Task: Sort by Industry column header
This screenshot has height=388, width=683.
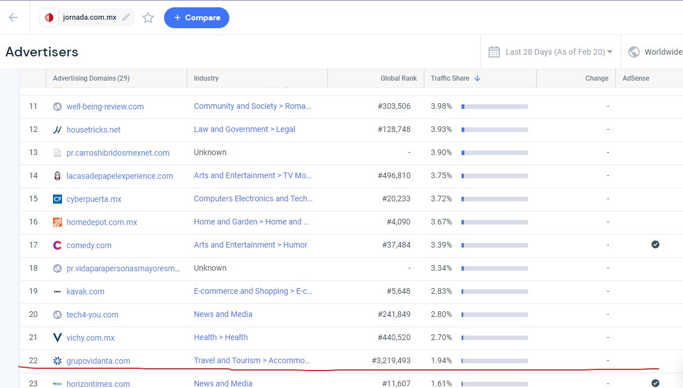Action: pyautogui.click(x=206, y=78)
